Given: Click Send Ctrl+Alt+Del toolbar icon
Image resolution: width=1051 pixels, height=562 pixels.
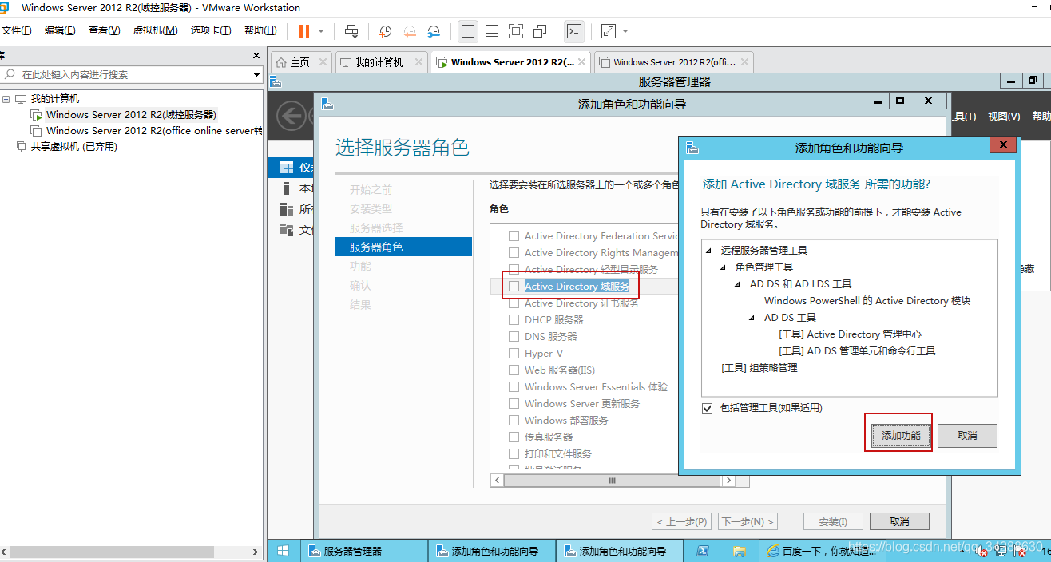Looking at the screenshot, I should click(x=351, y=31).
